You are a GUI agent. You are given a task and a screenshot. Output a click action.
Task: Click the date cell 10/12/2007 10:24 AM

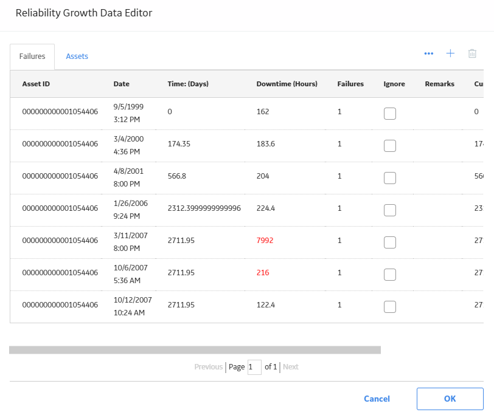point(133,306)
